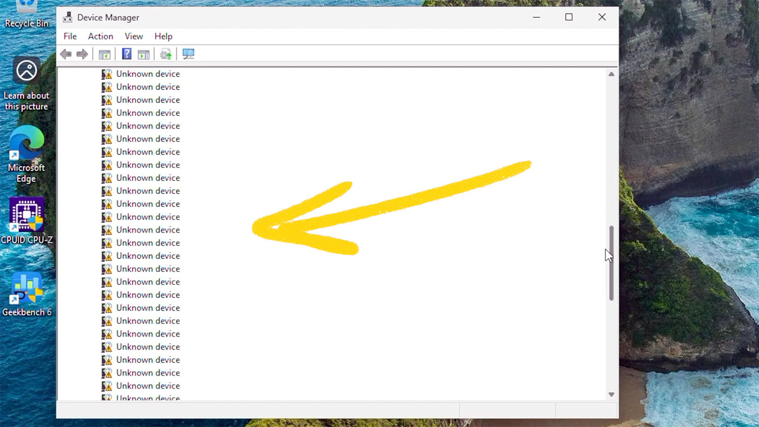Toggle the Show/Hide Console Tree toolbar icon
The width and height of the screenshot is (759, 427).
pyautogui.click(x=105, y=54)
